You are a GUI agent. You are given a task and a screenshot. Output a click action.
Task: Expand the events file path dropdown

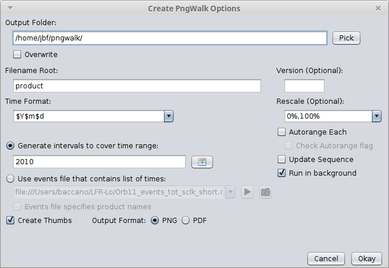230,192
